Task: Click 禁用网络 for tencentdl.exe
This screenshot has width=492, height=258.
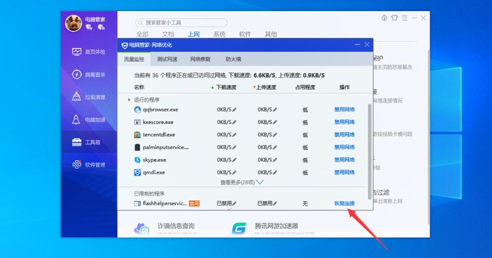Action: (344, 135)
